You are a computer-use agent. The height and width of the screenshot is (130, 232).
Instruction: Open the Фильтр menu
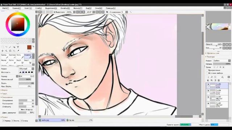pyautogui.click(x=78, y=8)
